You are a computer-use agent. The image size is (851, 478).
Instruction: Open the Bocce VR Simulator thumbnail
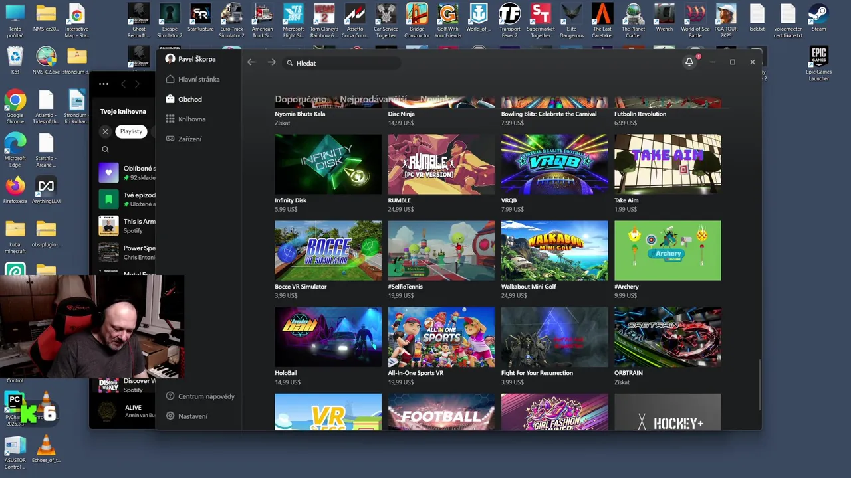point(328,250)
